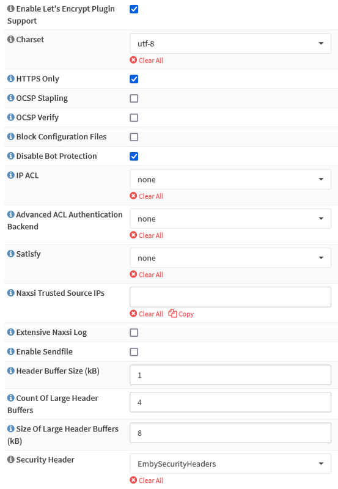Viewport: 338px width, 489px height.
Task: Open the help icon next to HTTPS Only
Action: click(11, 79)
